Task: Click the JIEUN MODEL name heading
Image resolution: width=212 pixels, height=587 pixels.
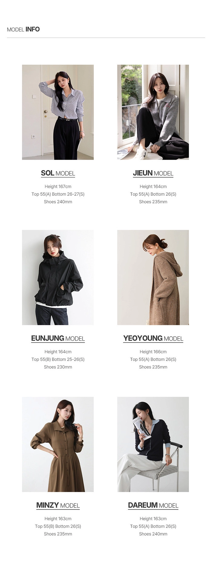Action: coord(153,173)
